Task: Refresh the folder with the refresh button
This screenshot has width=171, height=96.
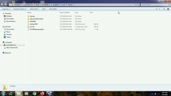Action: (138, 5)
